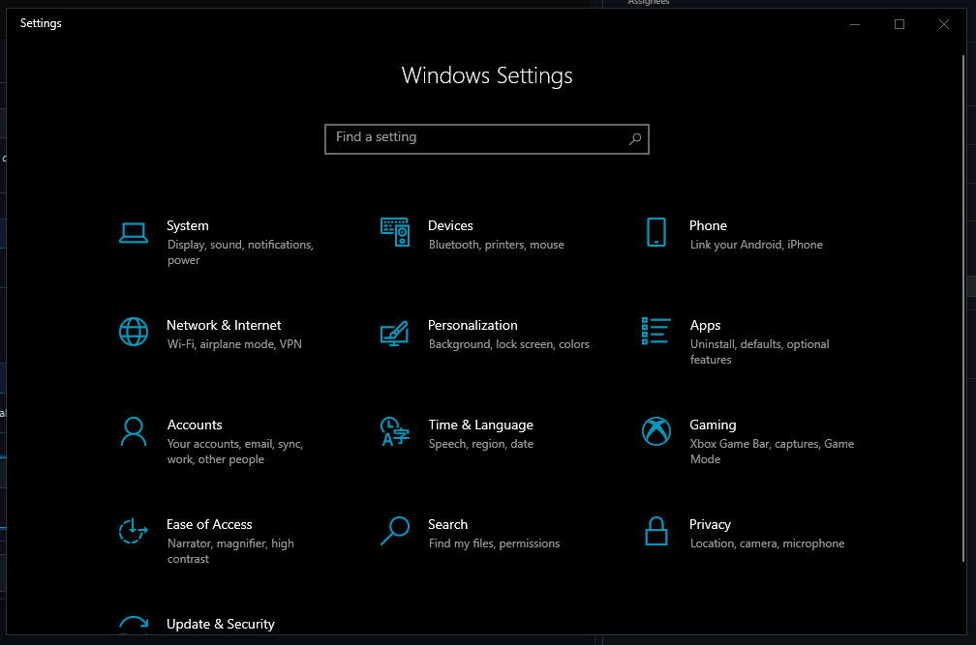Open the Accounts settings title
976x645 pixels.
click(x=195, y=425)
